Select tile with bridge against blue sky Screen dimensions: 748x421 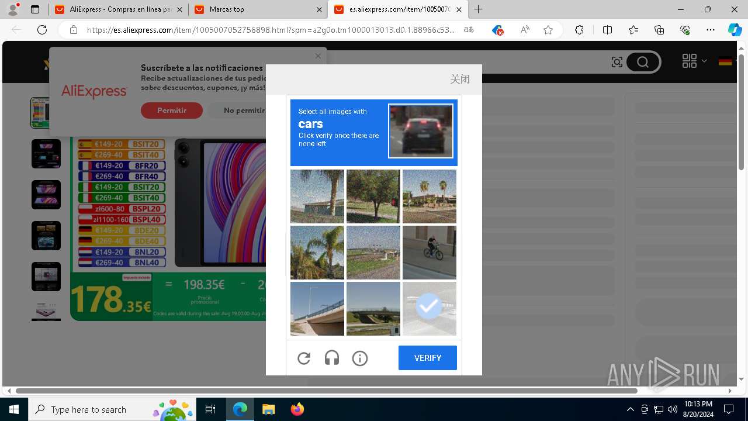coord(317,309)
